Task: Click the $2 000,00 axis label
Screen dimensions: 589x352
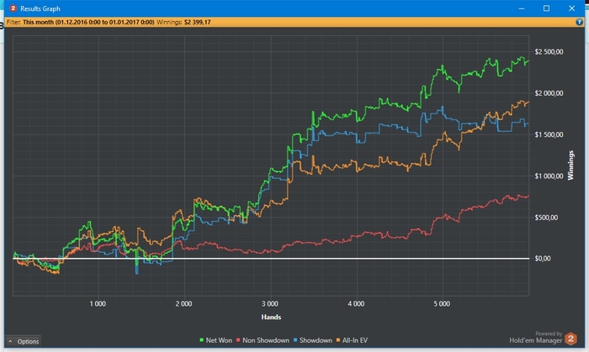Action: tap(549, 93)
